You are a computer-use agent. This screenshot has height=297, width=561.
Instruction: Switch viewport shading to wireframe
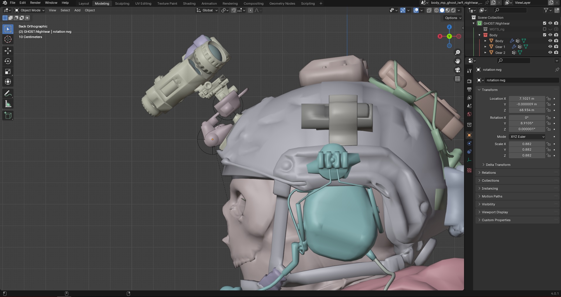point(436,10)
